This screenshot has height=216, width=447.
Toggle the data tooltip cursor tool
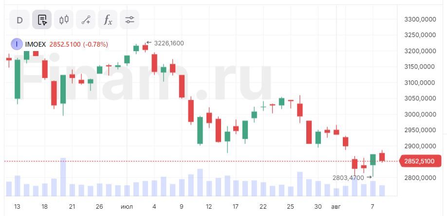pyautogui.click(x=42, y=20)
